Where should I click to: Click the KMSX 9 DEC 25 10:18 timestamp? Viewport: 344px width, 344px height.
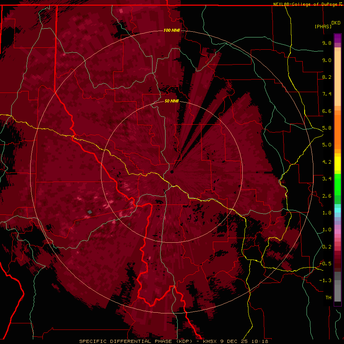click(x=235, y=341)
